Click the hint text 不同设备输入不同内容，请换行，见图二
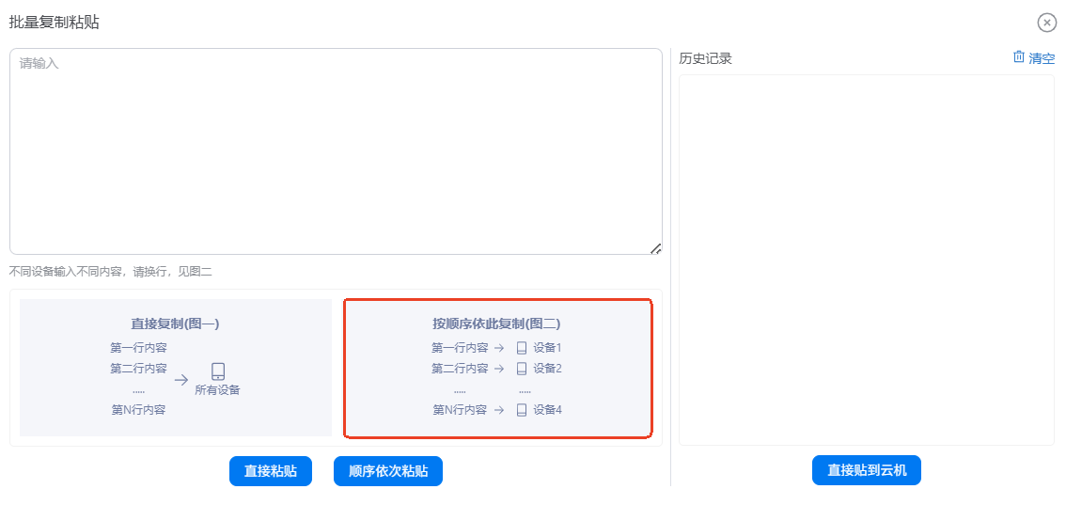1066x505 pixels. click(x=111, y=272)
